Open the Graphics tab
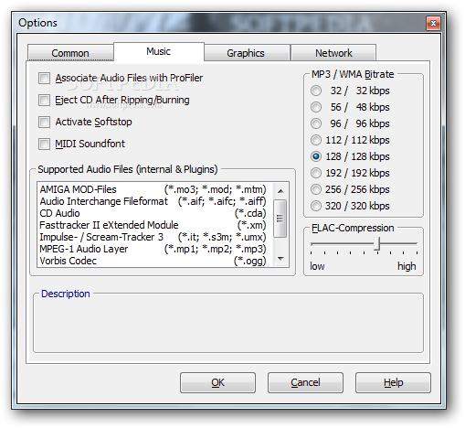Viewport: 465px width, 428px height. point(247,53)
